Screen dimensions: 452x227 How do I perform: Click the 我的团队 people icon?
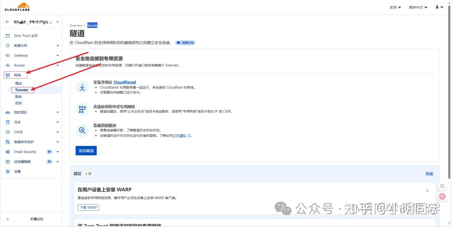tap(8, 112)
